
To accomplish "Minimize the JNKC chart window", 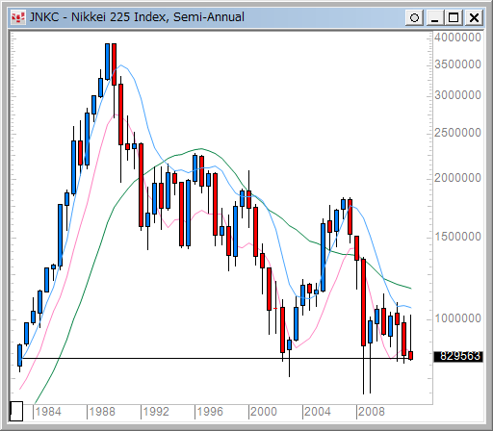I will point(435,17).
